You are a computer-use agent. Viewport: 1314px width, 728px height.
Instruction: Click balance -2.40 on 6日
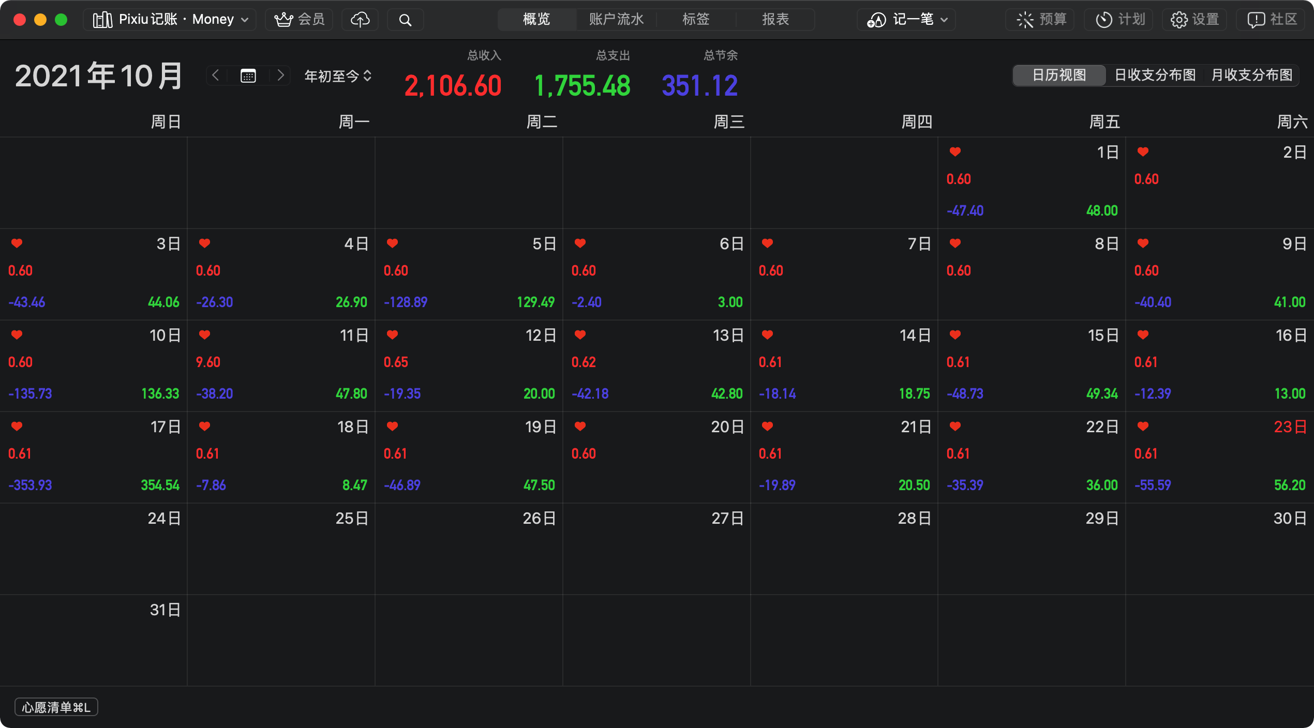click(x=587, y=302)
